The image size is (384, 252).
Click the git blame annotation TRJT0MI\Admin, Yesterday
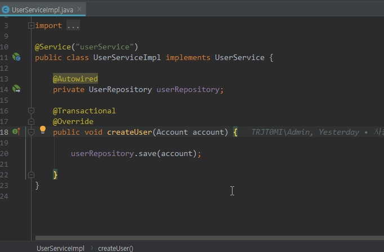click(305, 132)
